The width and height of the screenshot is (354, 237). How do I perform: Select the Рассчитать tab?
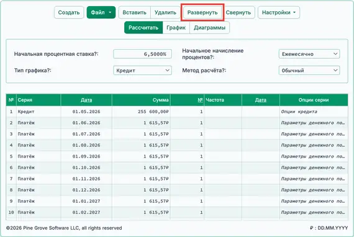[143, 28]
